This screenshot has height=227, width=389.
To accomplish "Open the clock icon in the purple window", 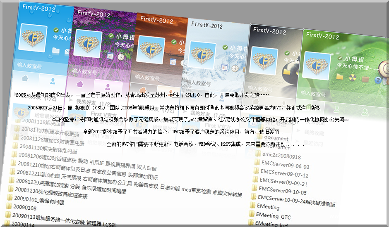I will tap(121, 57).
